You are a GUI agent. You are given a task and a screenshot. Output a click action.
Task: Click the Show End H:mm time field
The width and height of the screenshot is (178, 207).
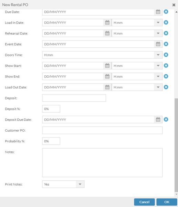(133, 76)
